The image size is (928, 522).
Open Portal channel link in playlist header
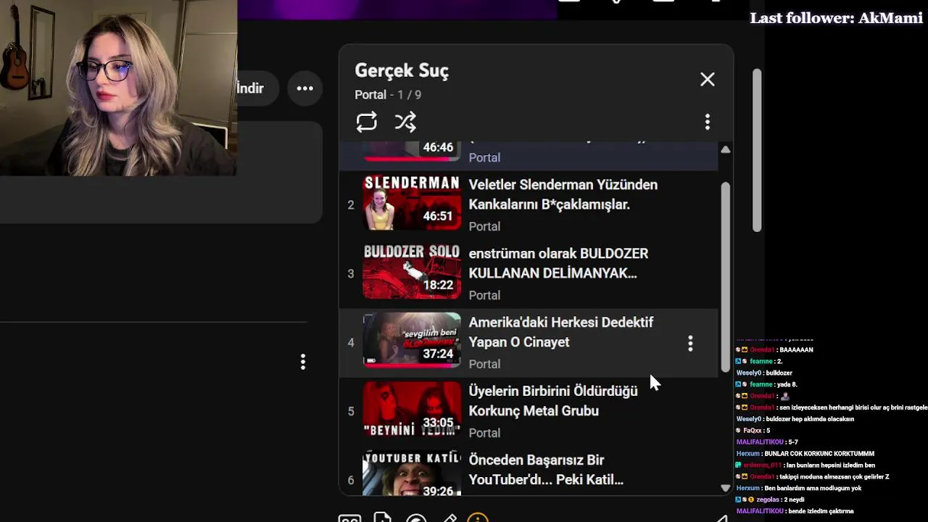(370, 95)
